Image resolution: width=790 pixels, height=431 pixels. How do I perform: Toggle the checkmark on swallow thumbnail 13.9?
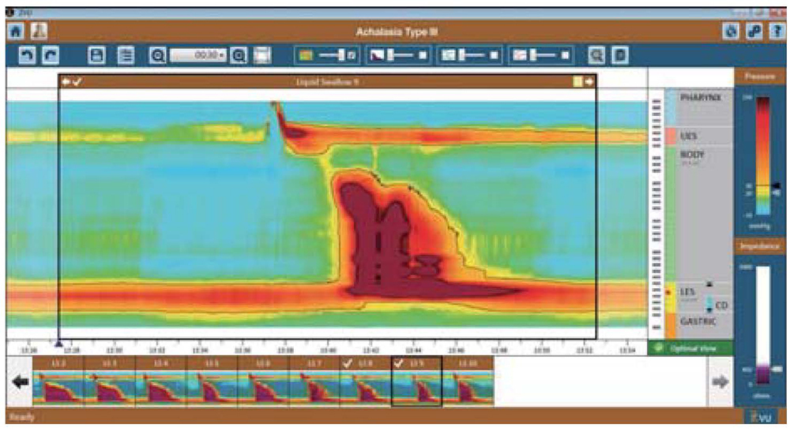399,362
